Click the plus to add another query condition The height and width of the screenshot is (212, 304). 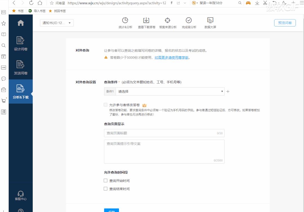[228, 92]
